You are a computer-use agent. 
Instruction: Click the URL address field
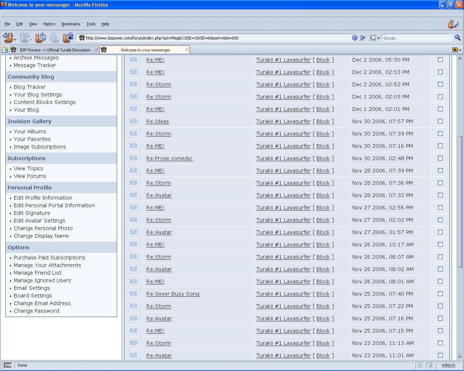[x=217, y=38]
